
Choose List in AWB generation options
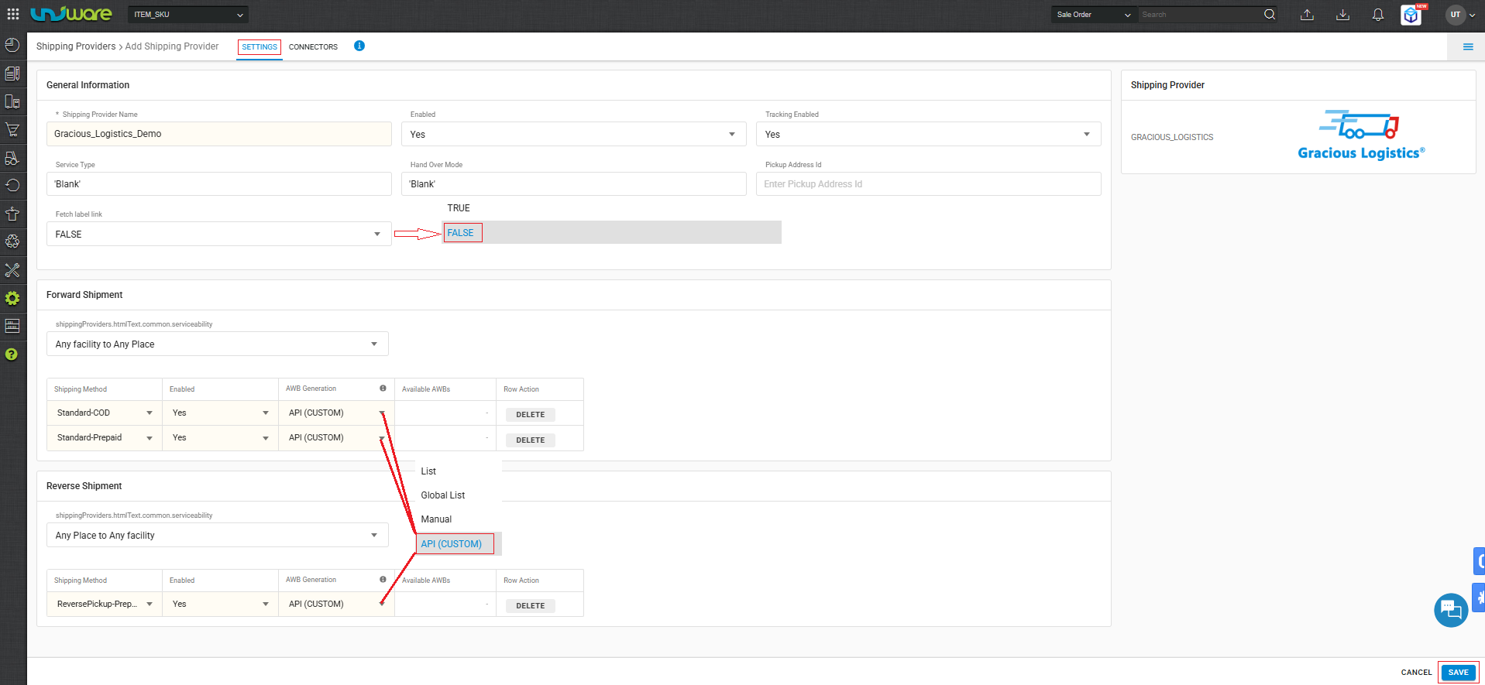[428, 471]
